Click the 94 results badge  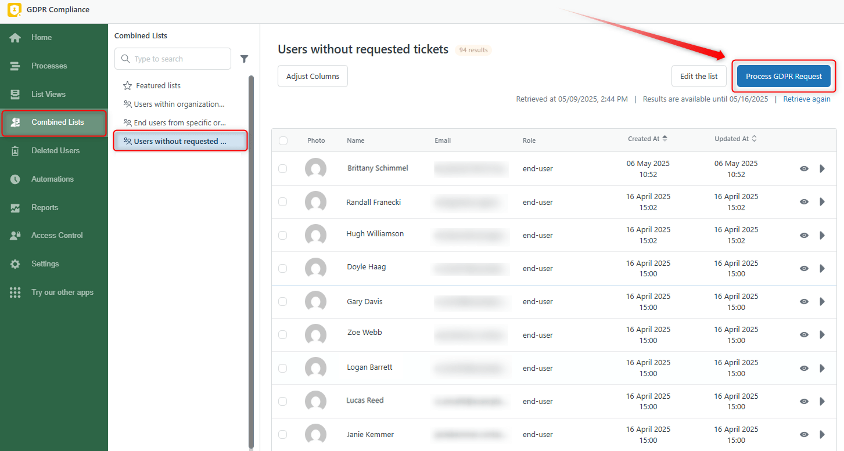pos(473,50)
